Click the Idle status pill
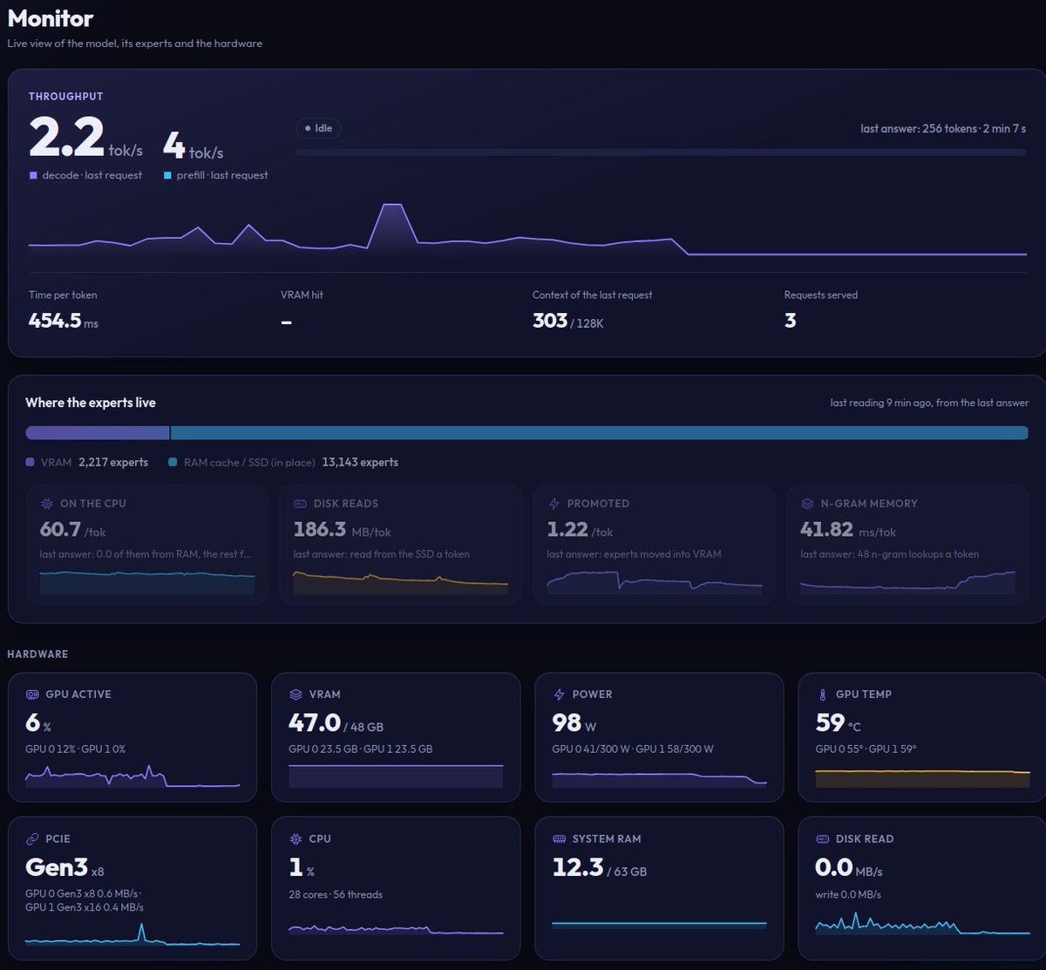The image size is (1046, 970). 318,128
